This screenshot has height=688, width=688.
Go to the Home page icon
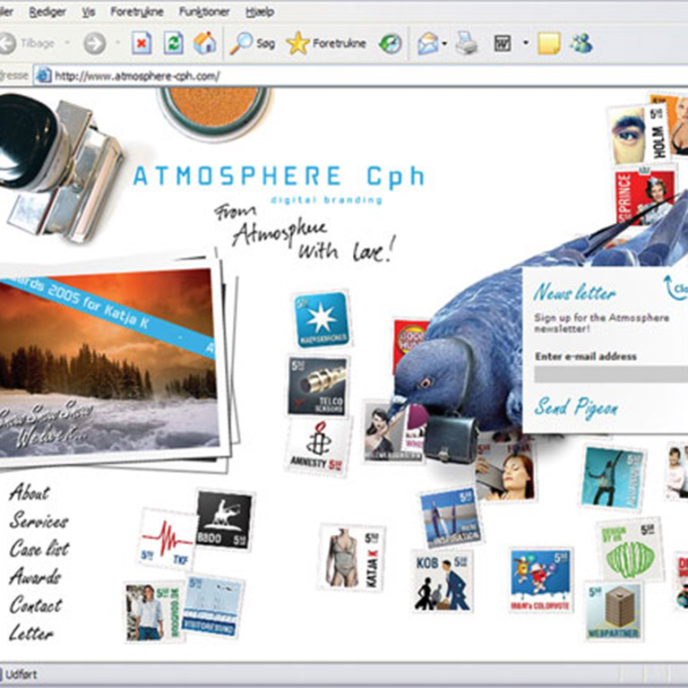[x=205, y=42]
